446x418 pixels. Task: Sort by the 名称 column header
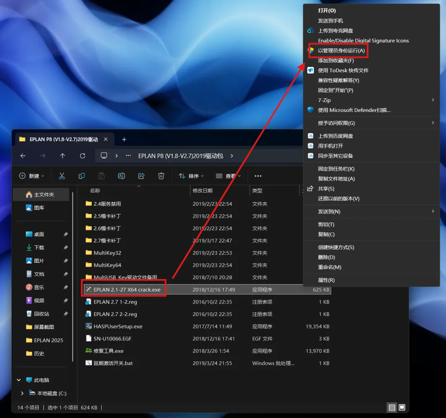[95, 191]
